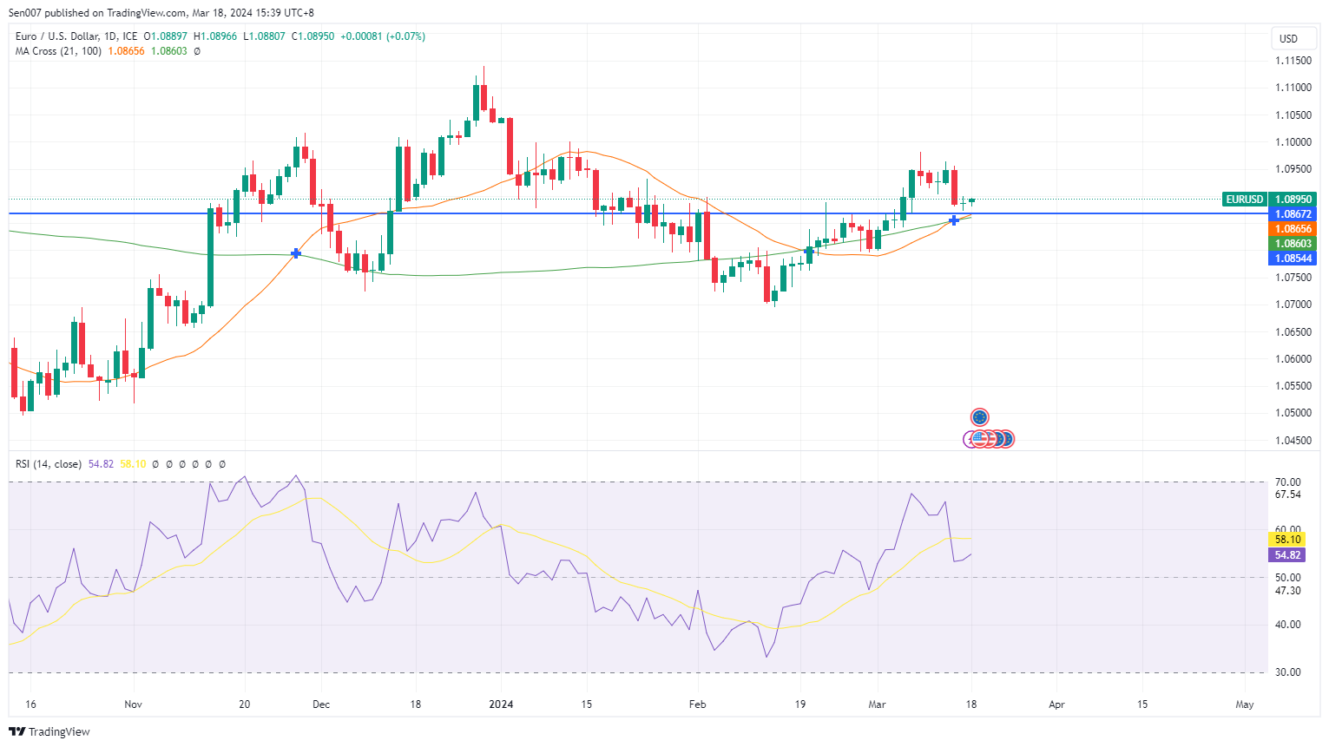Click the 'May' date axis label
1329x747 pixels.
pos(1245,704)
